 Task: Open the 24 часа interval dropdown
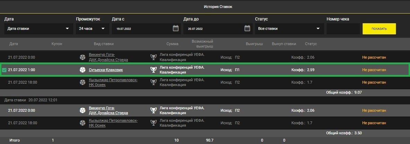[x=92, y=29]
